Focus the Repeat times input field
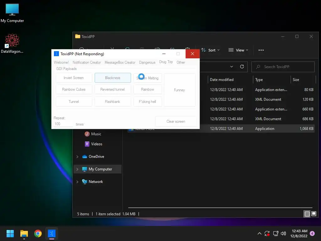The height and width of the screenshot is (241, 321). coord(63,124)
